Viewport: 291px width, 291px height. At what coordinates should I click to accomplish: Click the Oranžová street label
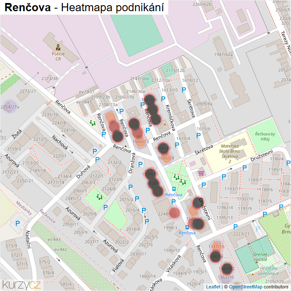point(132,163)
